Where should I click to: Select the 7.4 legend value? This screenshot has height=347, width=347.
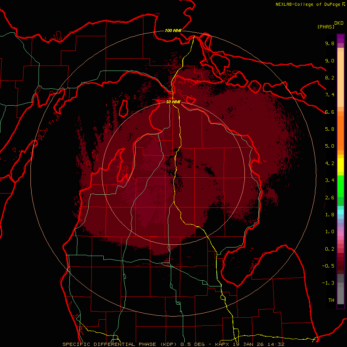coord(330,95)
